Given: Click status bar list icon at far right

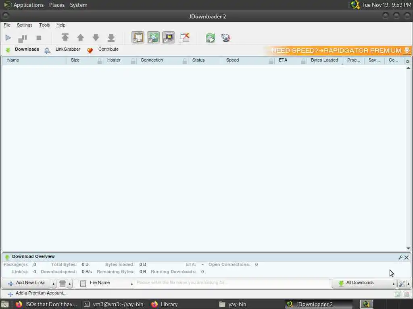Looking at the screenshot, I should (407, 294).
